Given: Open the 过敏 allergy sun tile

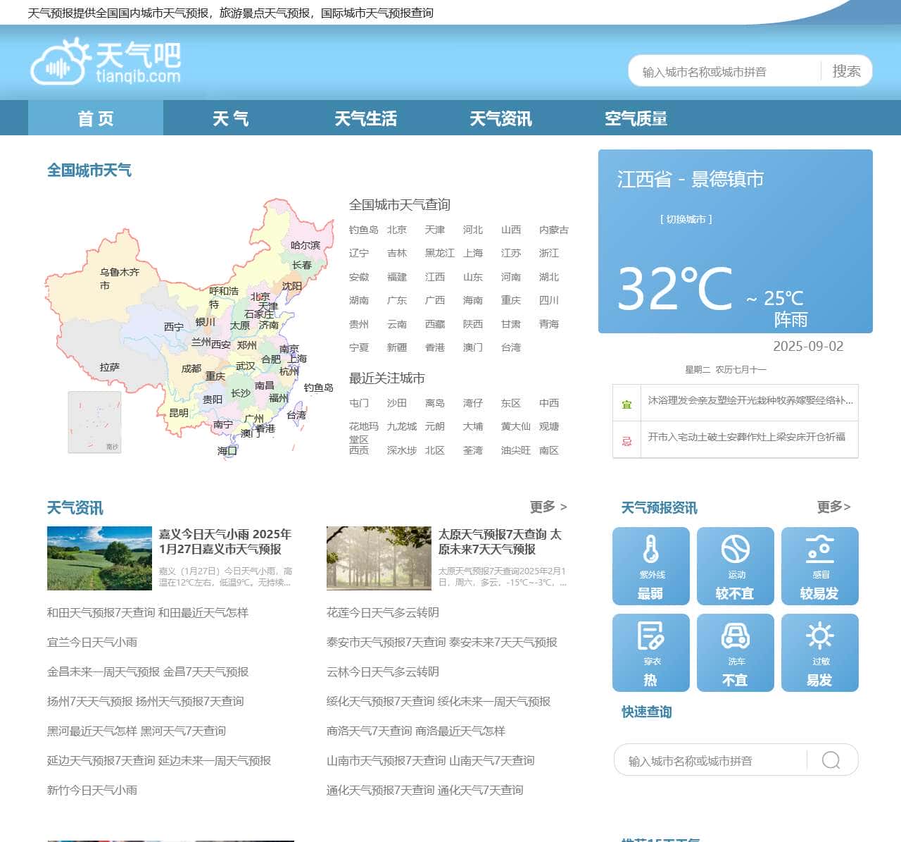Looking at the screenshot, I should pyautogui.click(x=820, y=652).
